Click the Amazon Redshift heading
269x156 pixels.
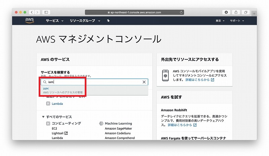click(174, 110)
